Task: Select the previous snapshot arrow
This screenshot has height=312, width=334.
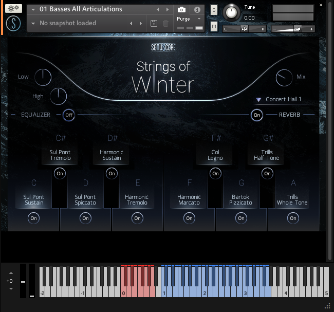Action: tap(131, 24)
